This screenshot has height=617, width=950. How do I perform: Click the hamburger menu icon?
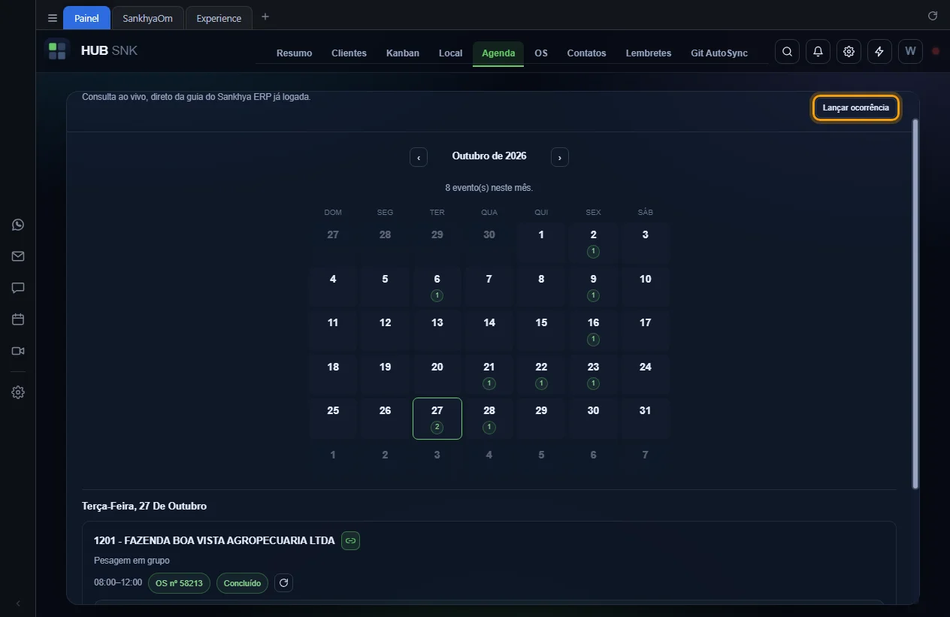(x=53, y=18)
